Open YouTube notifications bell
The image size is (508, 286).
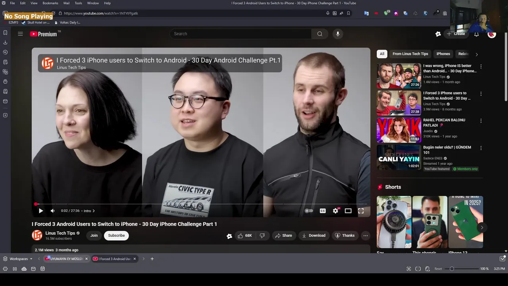click(x=476, y=34)
